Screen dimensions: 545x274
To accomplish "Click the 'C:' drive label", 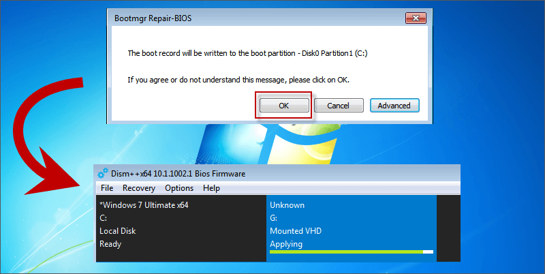I will (x=104, y=218).
